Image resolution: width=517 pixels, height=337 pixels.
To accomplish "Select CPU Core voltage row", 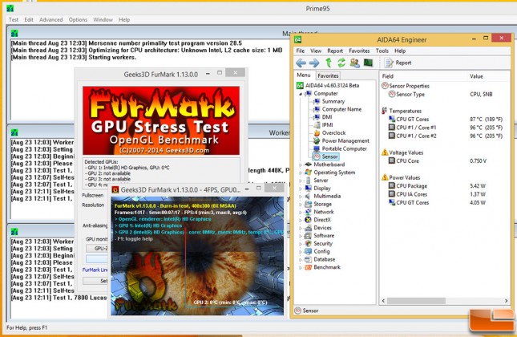I will click(445, 161).
